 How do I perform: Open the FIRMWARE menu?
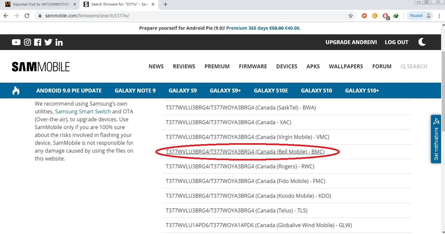(253, 67)
